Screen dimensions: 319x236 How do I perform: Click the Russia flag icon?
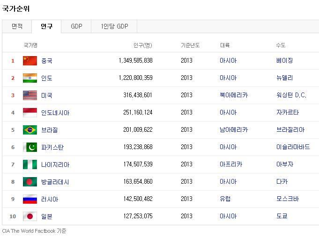point(30,199)
